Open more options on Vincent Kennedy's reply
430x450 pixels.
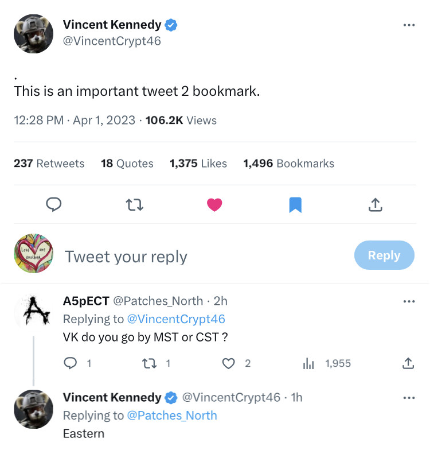pyautogui.click(x=408, y=397)
